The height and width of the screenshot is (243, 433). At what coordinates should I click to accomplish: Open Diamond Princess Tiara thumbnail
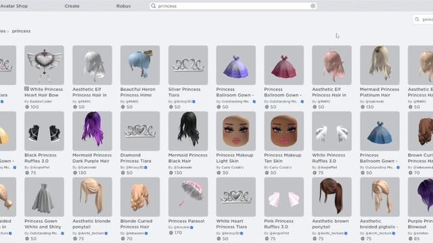click(140, 131)
